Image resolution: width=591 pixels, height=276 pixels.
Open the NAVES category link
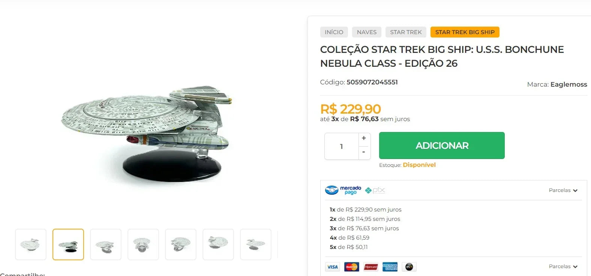coord(366,32)
